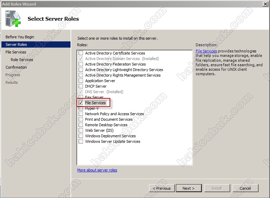Enable Active Directory Lightweight Directory Services
The image size is (270, 198).
81,69
